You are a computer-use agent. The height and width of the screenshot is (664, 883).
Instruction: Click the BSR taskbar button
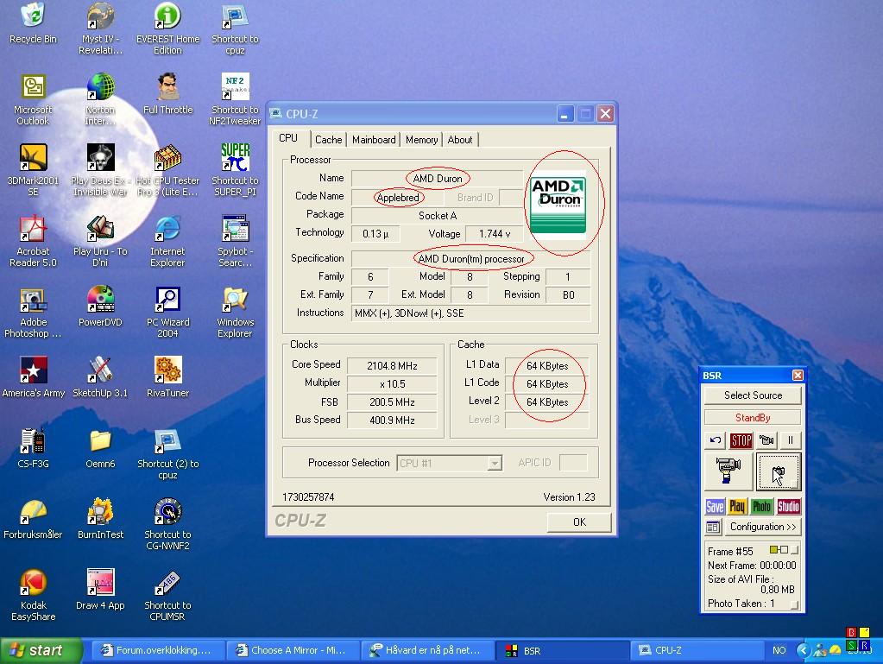point(561,651)
